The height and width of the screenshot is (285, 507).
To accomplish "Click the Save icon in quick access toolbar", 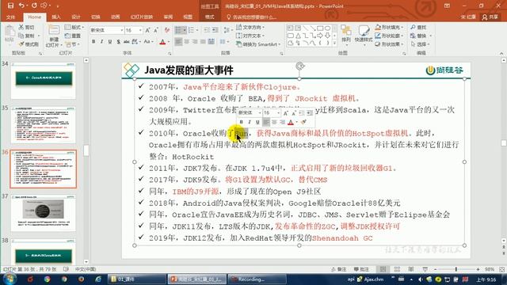I will pos(10,6).
